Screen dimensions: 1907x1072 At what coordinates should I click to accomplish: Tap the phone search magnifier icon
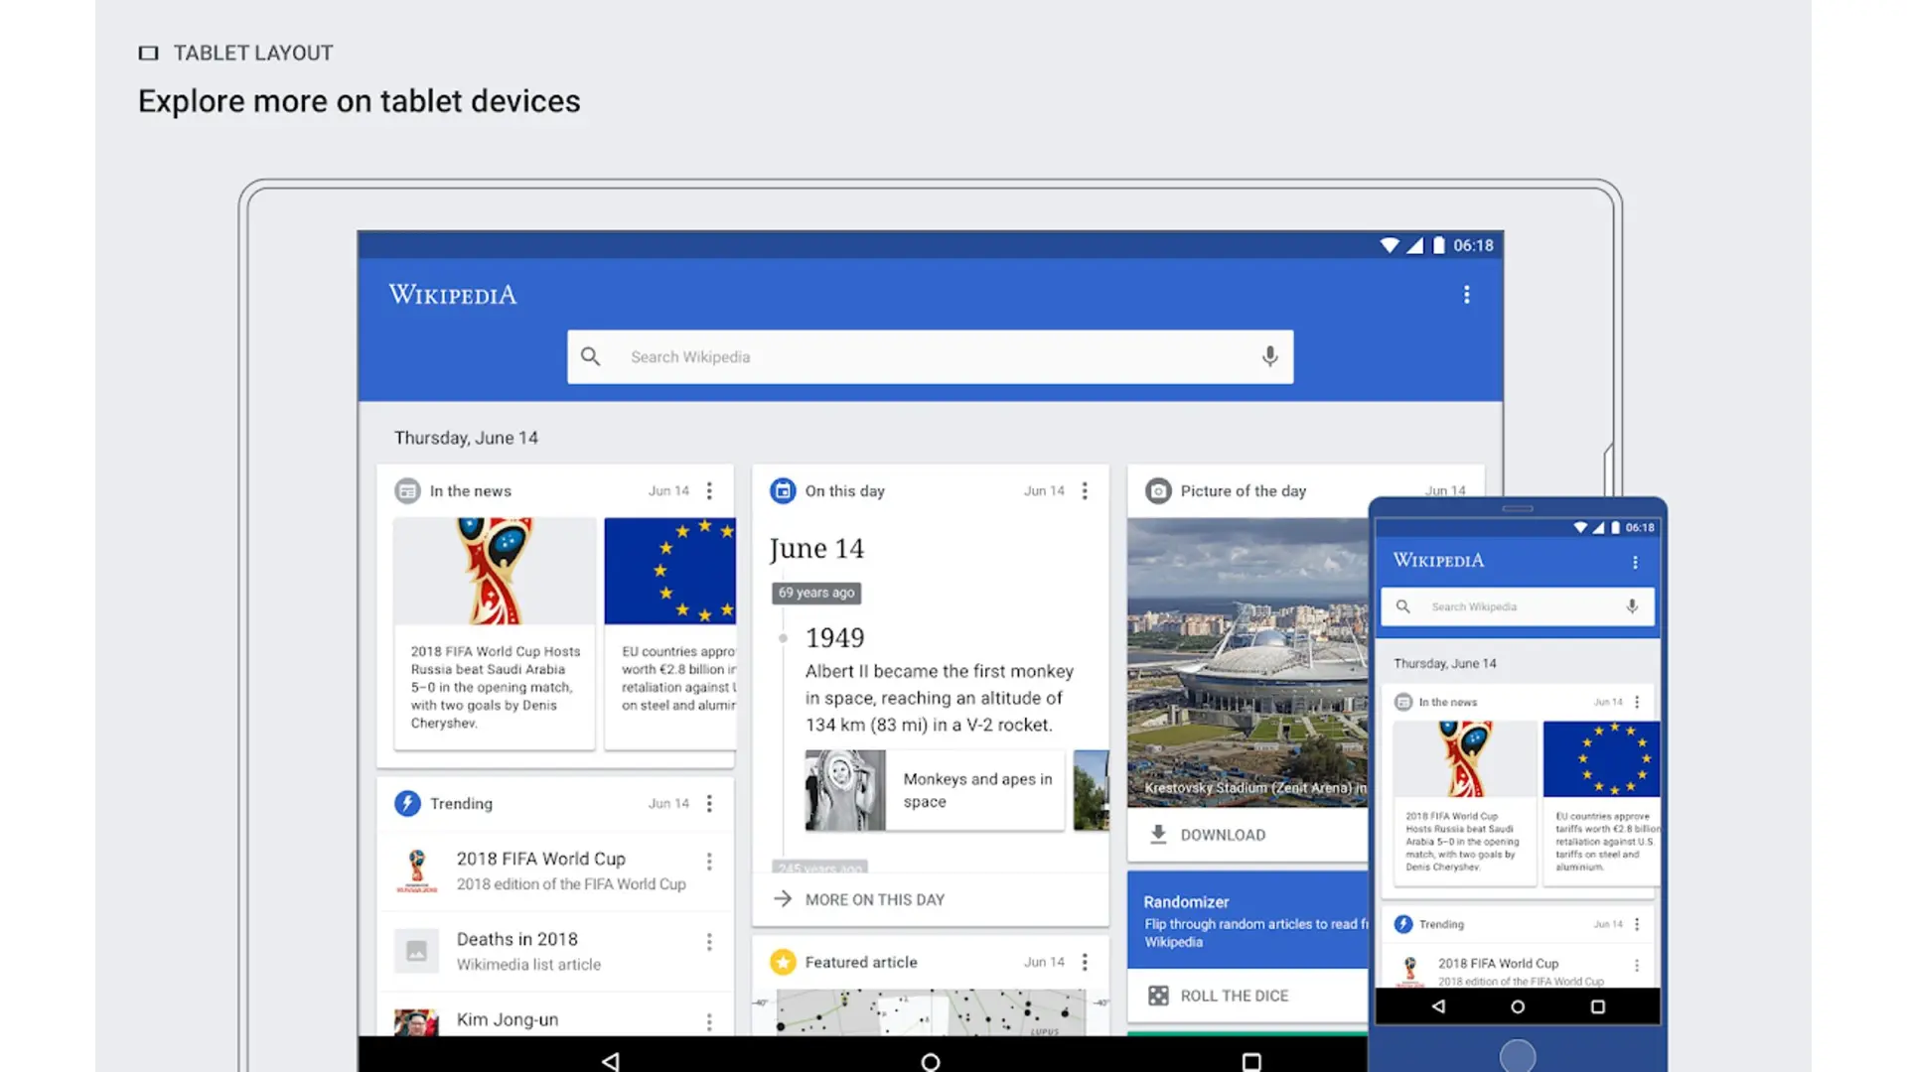pyautogui.click(x=1402, y=606)
